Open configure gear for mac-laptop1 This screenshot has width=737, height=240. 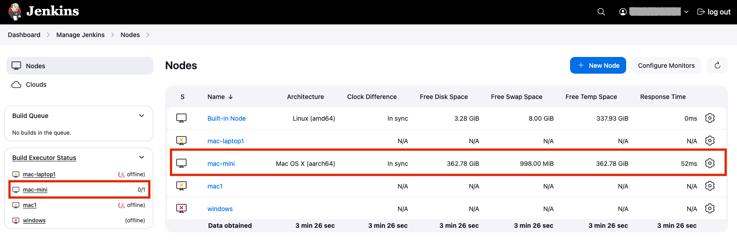710,141
